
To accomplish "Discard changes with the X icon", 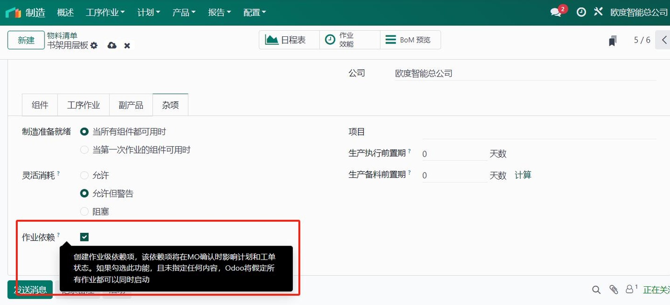I will coord(127,45).
